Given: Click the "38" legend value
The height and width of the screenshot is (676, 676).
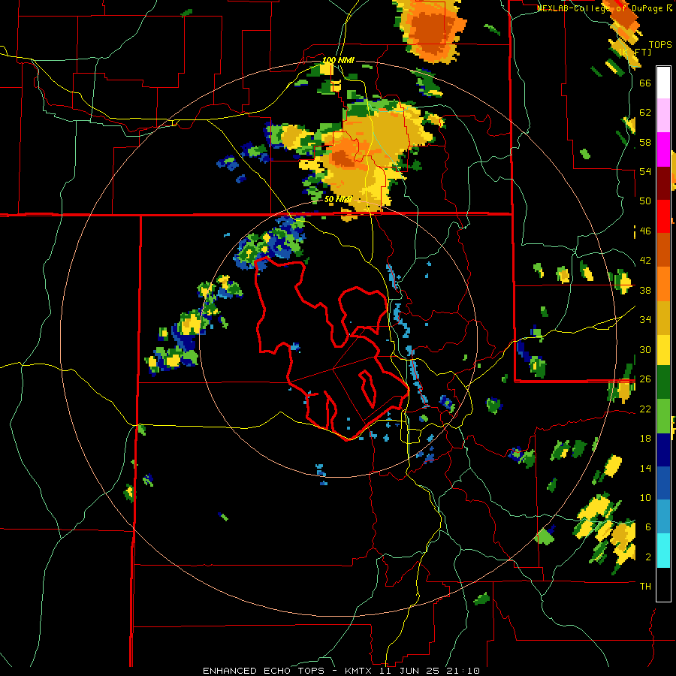Looking at the screenshot, I should pos(645,290).
